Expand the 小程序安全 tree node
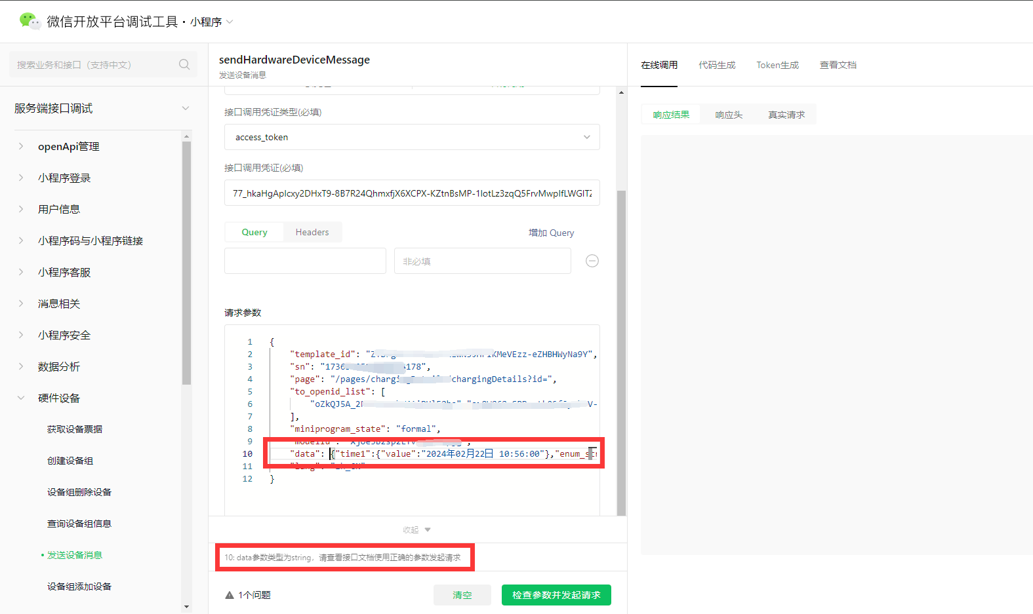 (21, 335)
